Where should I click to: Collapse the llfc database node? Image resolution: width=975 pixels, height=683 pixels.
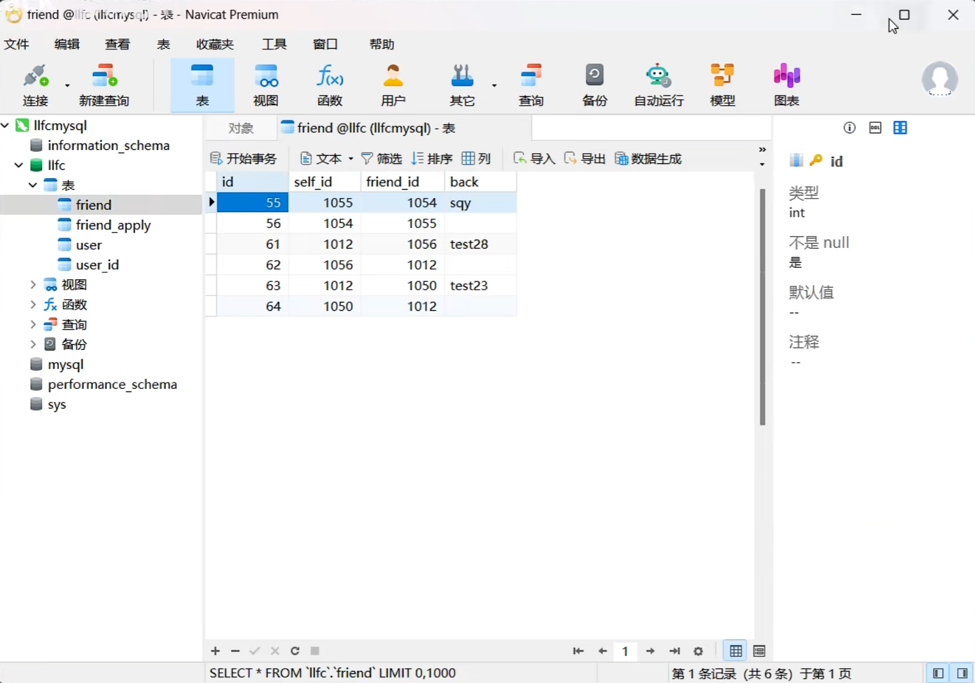[19, 165]
